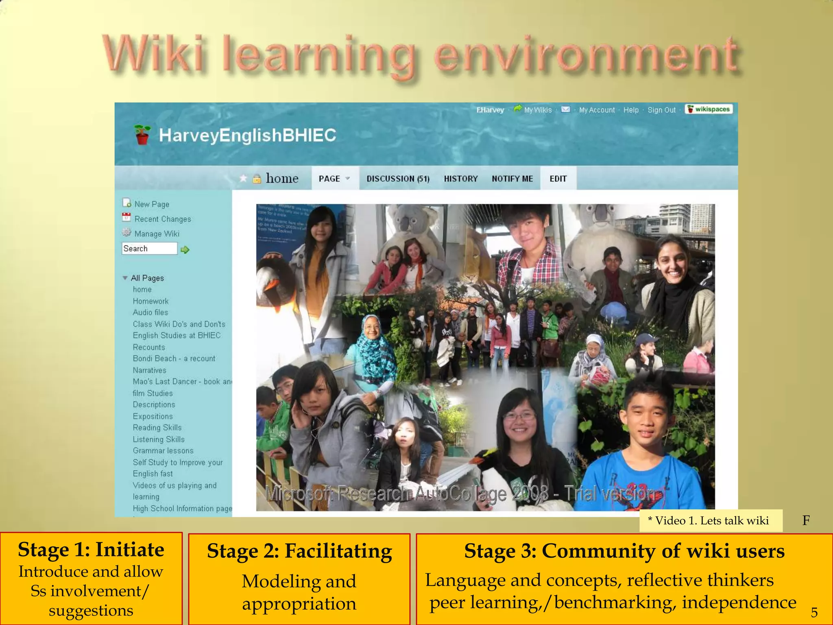Open the Recent Changes link
The image size is (833, 625).
click(163, 219)
